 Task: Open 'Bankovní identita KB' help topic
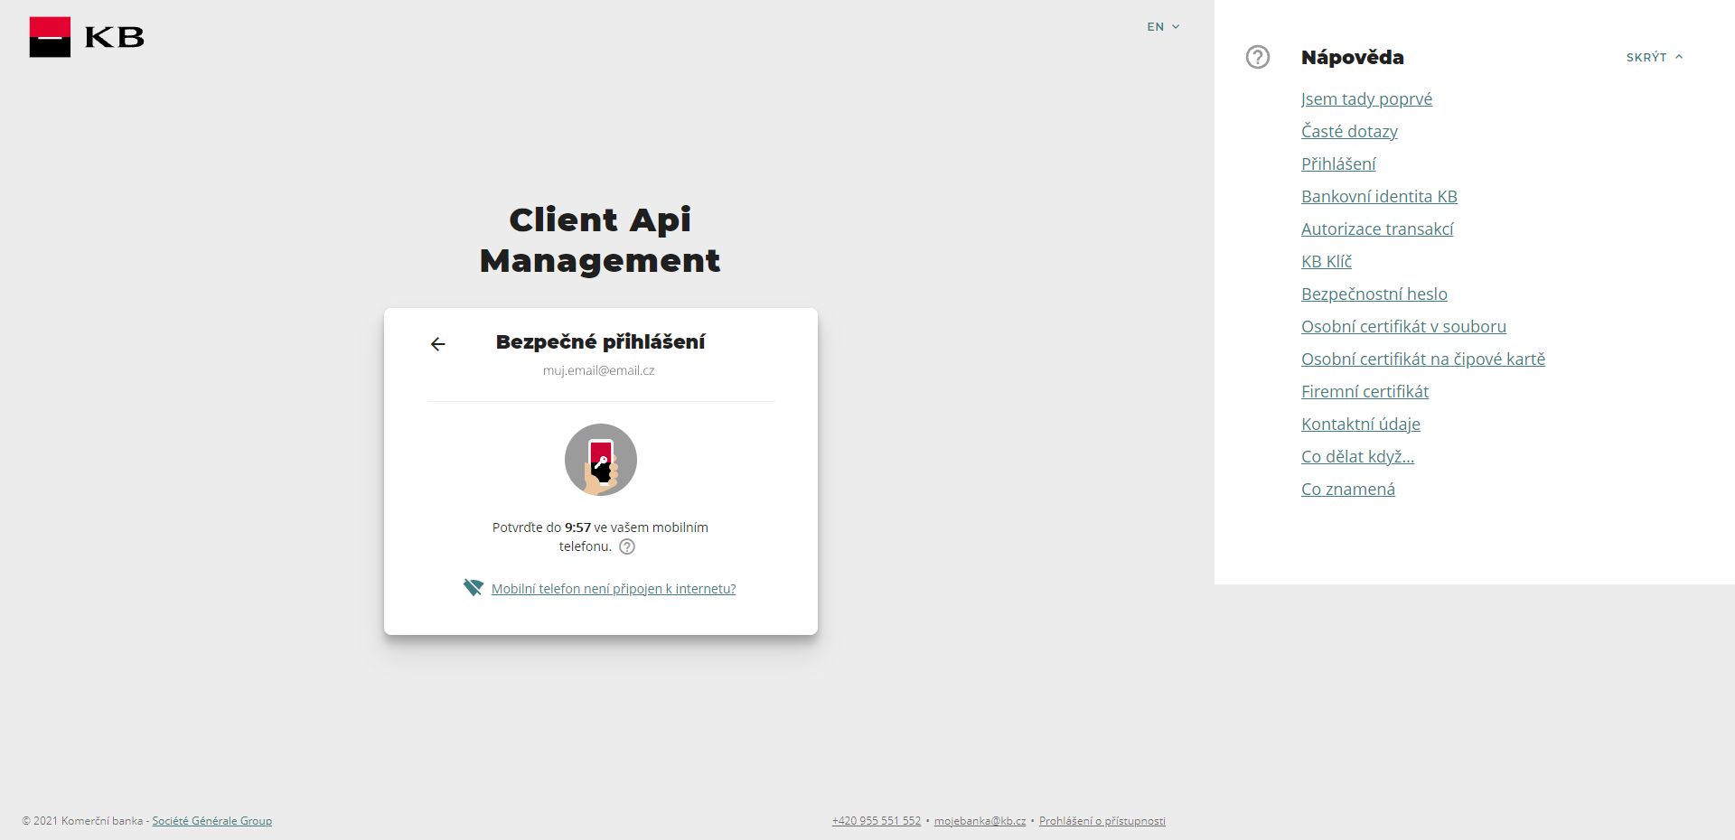(1379, 197)
